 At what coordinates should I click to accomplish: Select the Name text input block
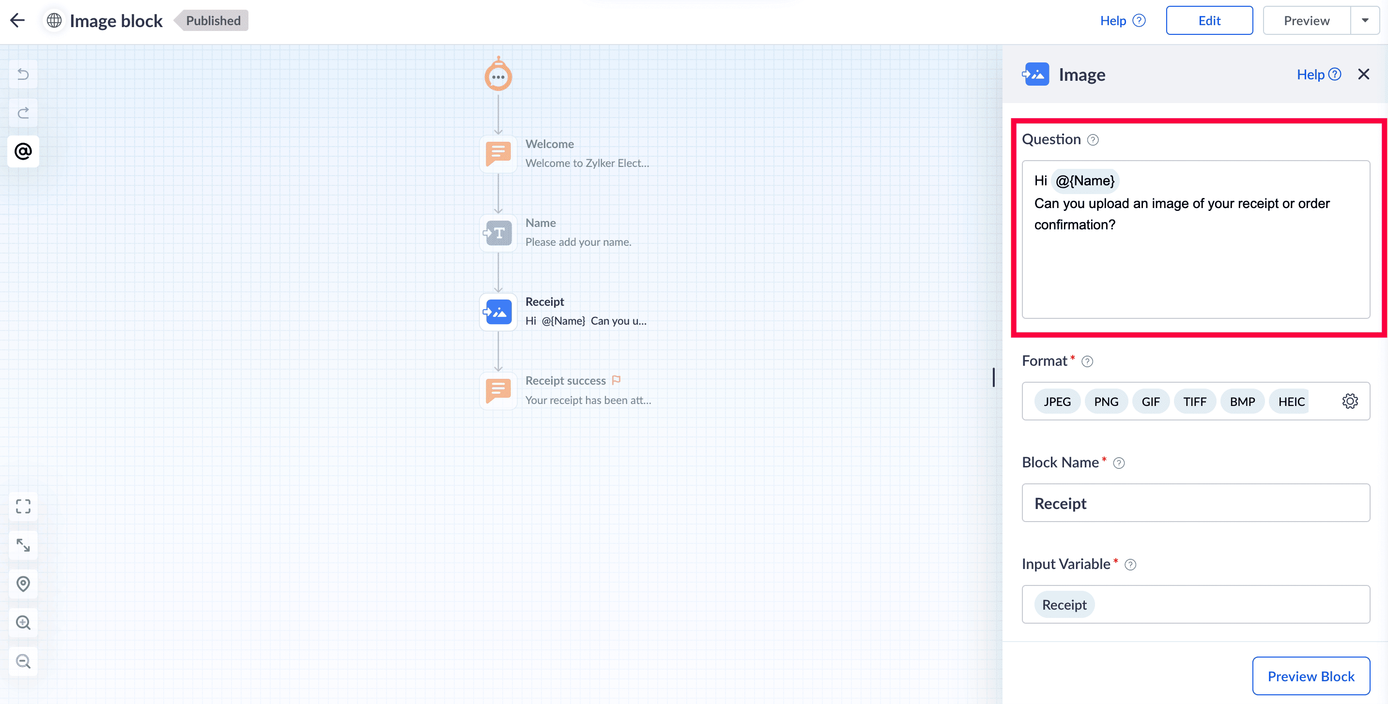point(498,233)
